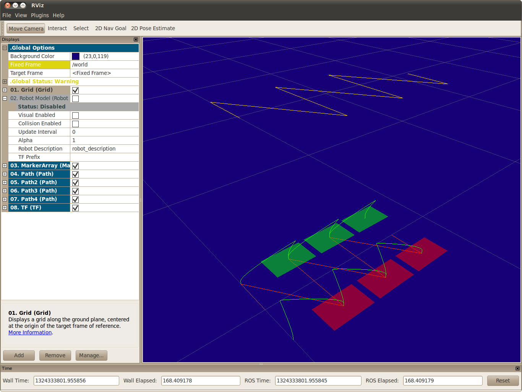Click inside the Wall Time field
Viewport: 522px width, 392px height.
76,381
